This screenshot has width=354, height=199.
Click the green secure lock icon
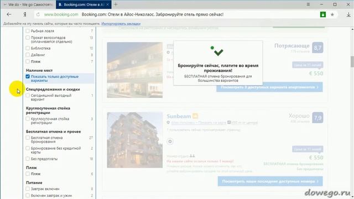[323, 14]
